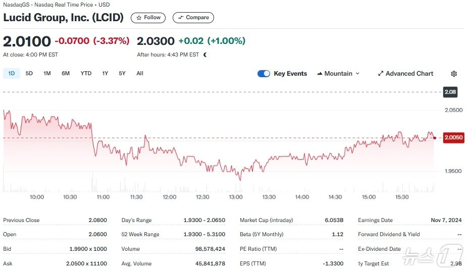Toggle the Key Events switch

[264, 74]
